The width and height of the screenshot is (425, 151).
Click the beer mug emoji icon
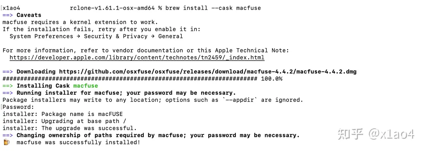coord(6,142)
